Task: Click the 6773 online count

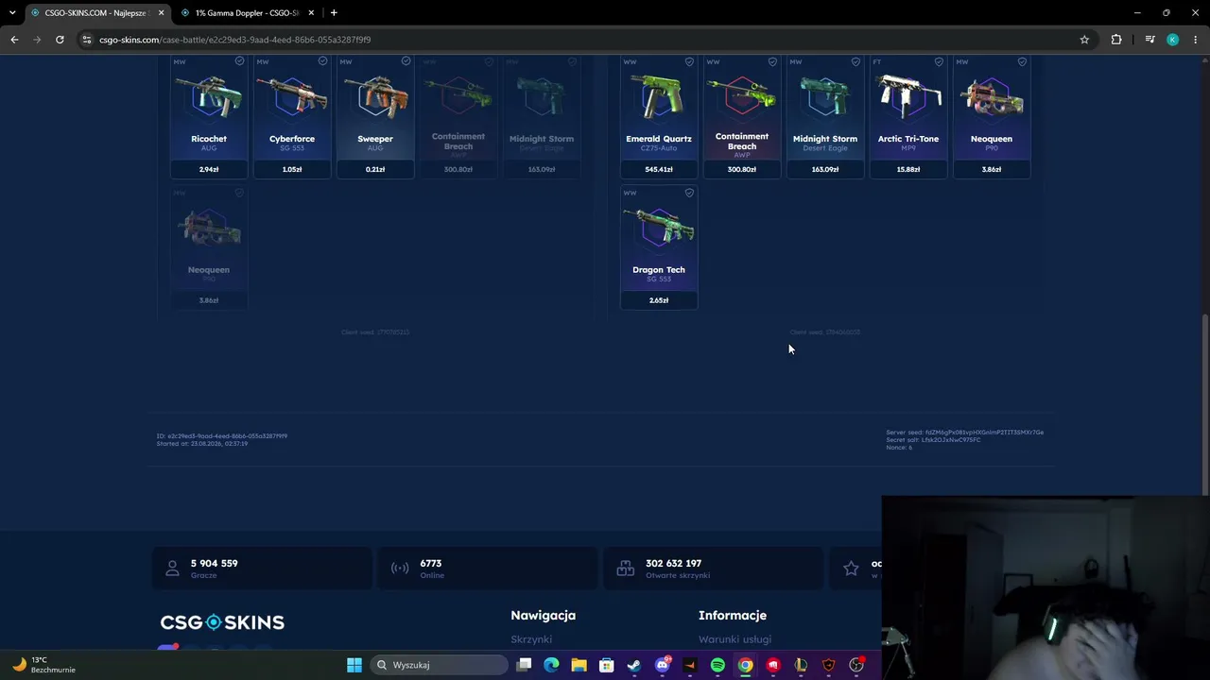Action: (x=431, y=563)
